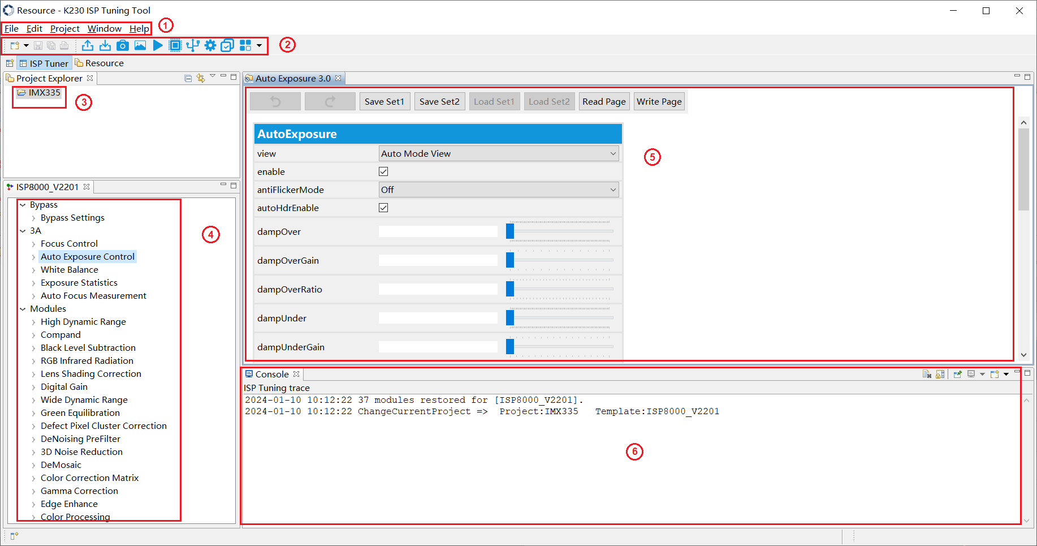Uncheck the enable checkbox
Viewport: 1037px width, 546px height.
click(x=383, y=171)
